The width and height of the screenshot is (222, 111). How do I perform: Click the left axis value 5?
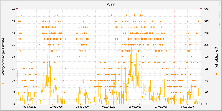(x=14, y=92)
